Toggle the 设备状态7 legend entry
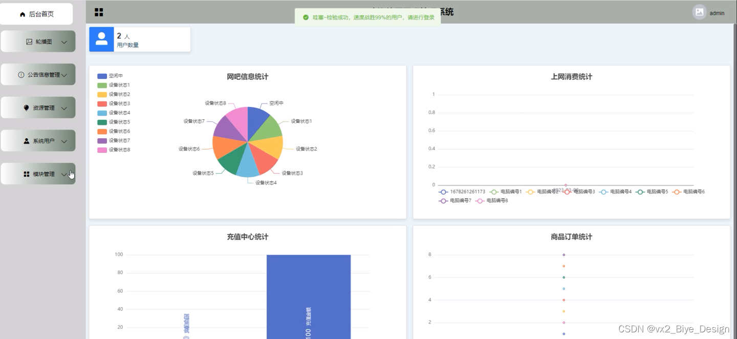The image size is (737, 339). click(114, 140)
